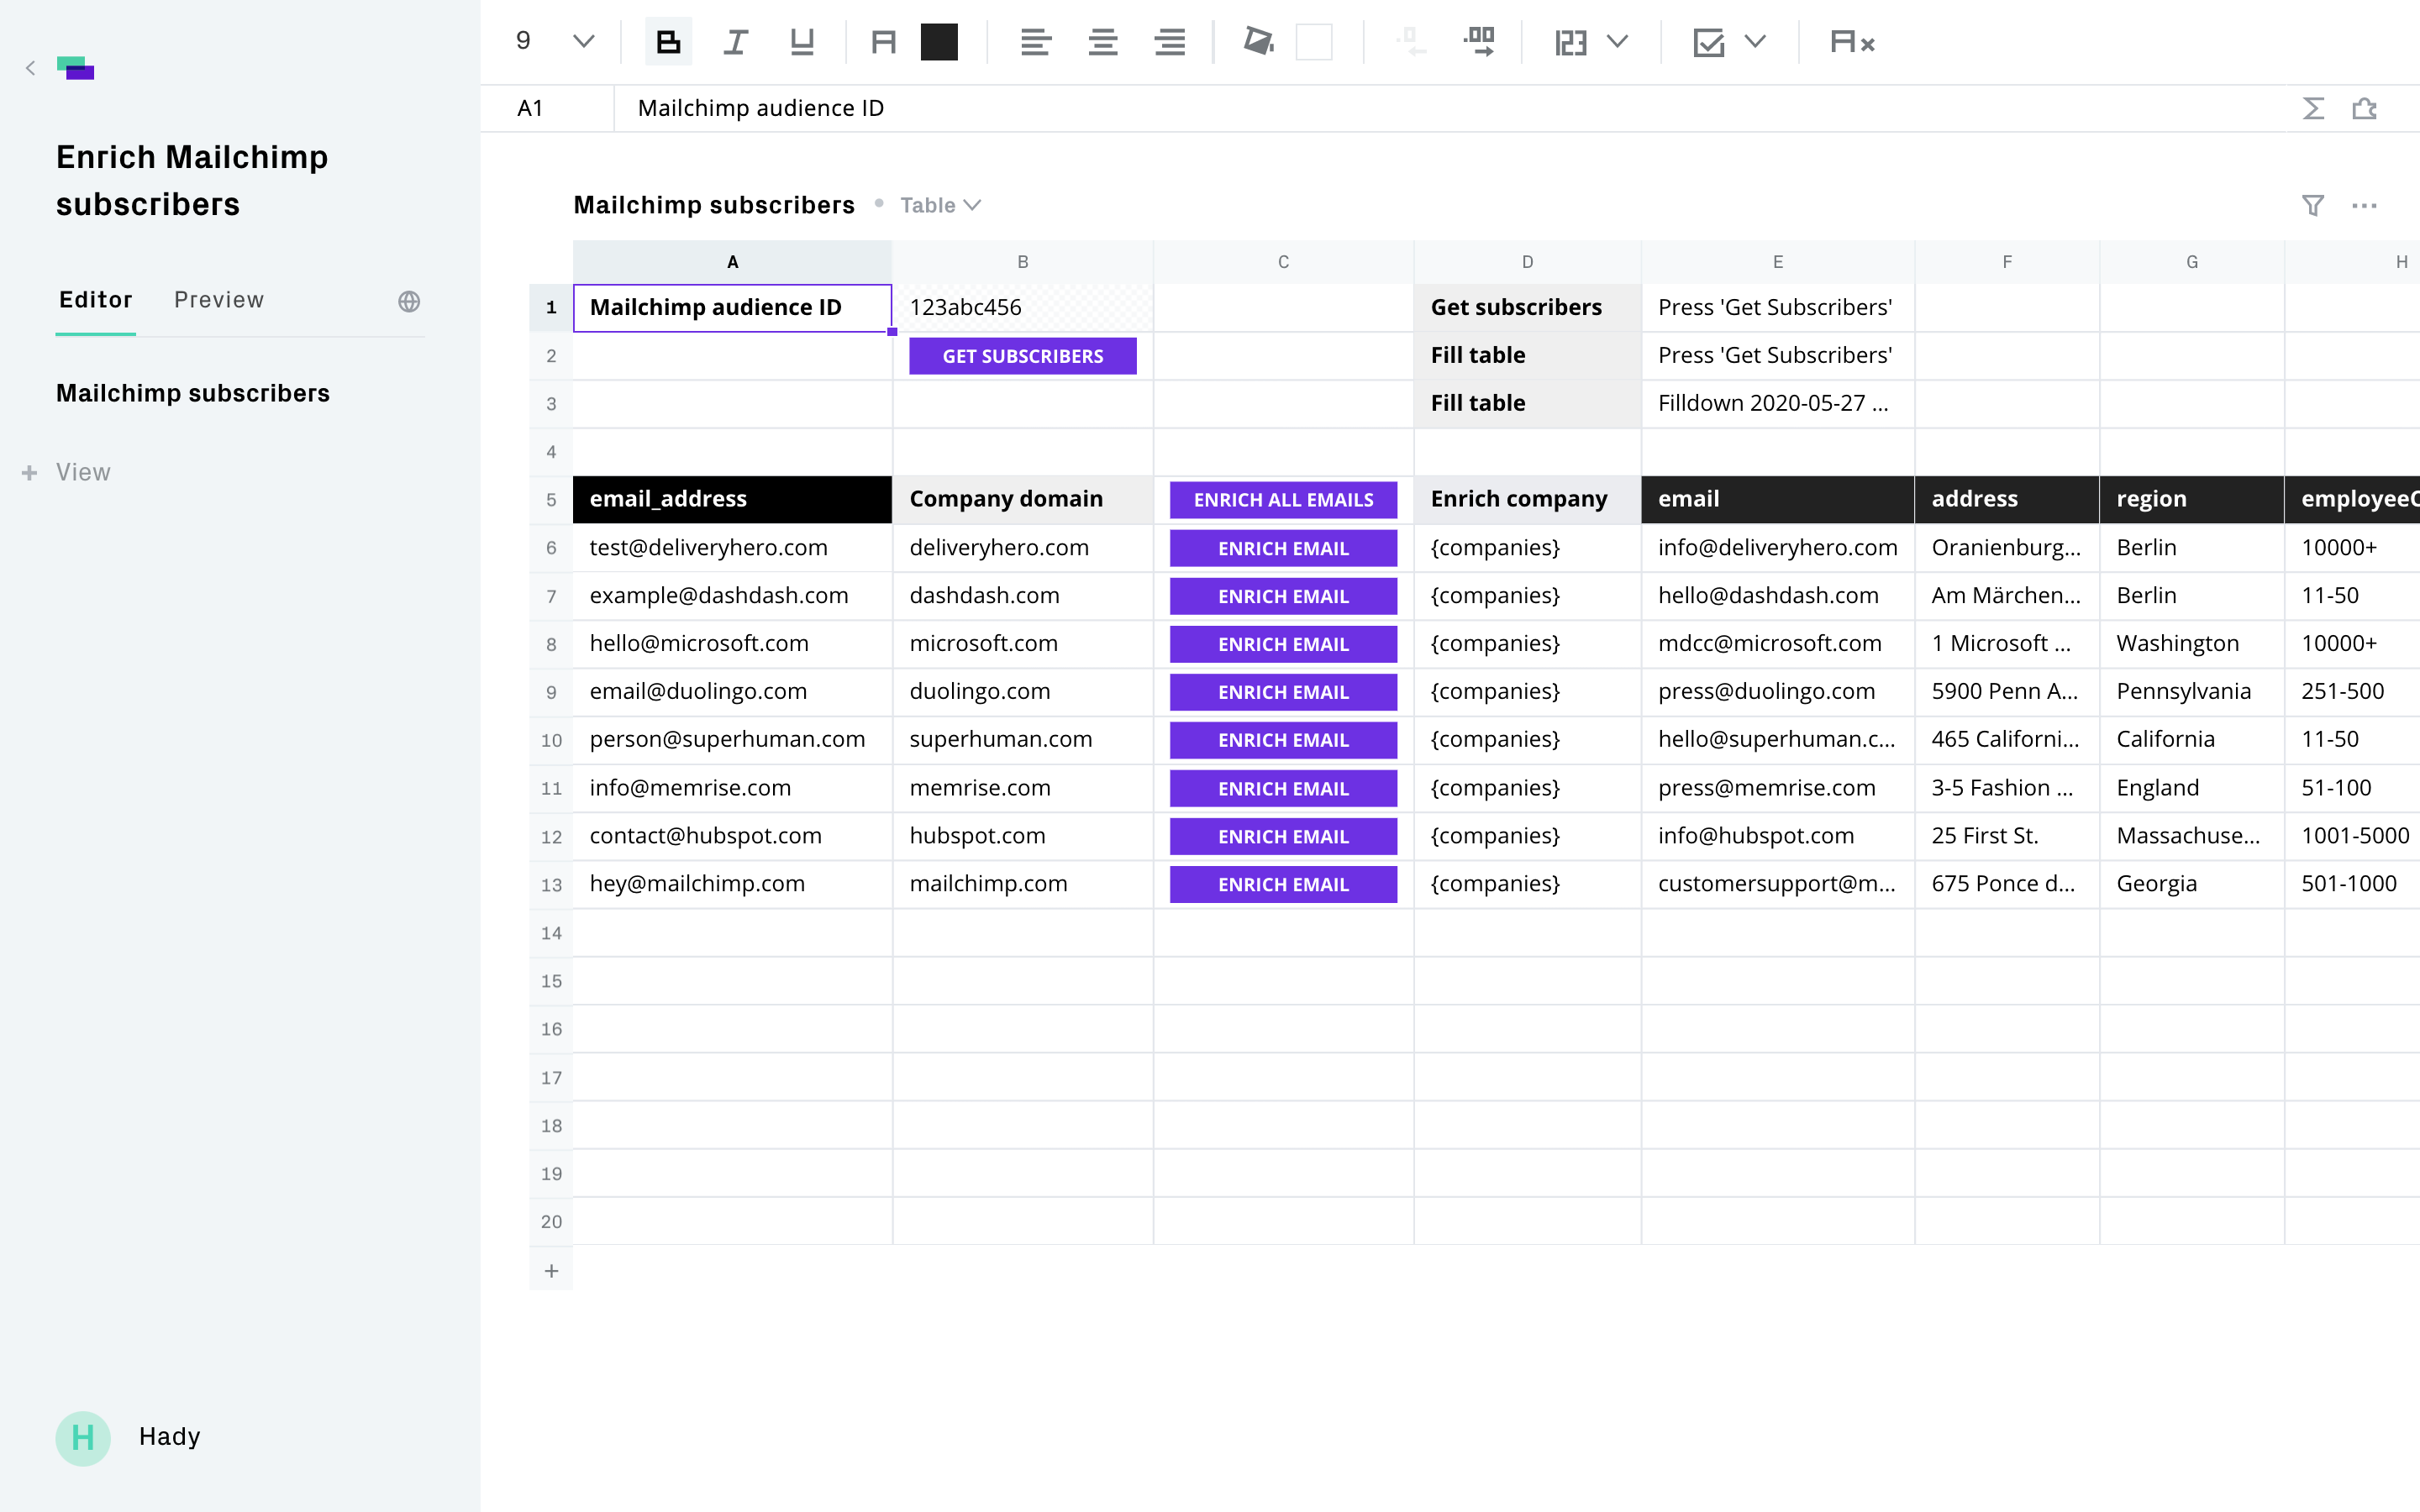Select the 1001-5000 employee count cell
Screen dimensions: 2420x1512
[x=2352, y=836]
